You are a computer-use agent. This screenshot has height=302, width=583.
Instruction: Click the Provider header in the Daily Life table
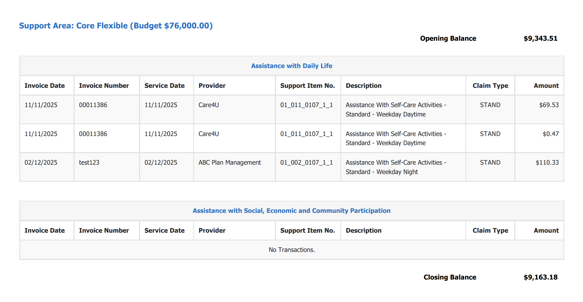(x=212, y=86)
